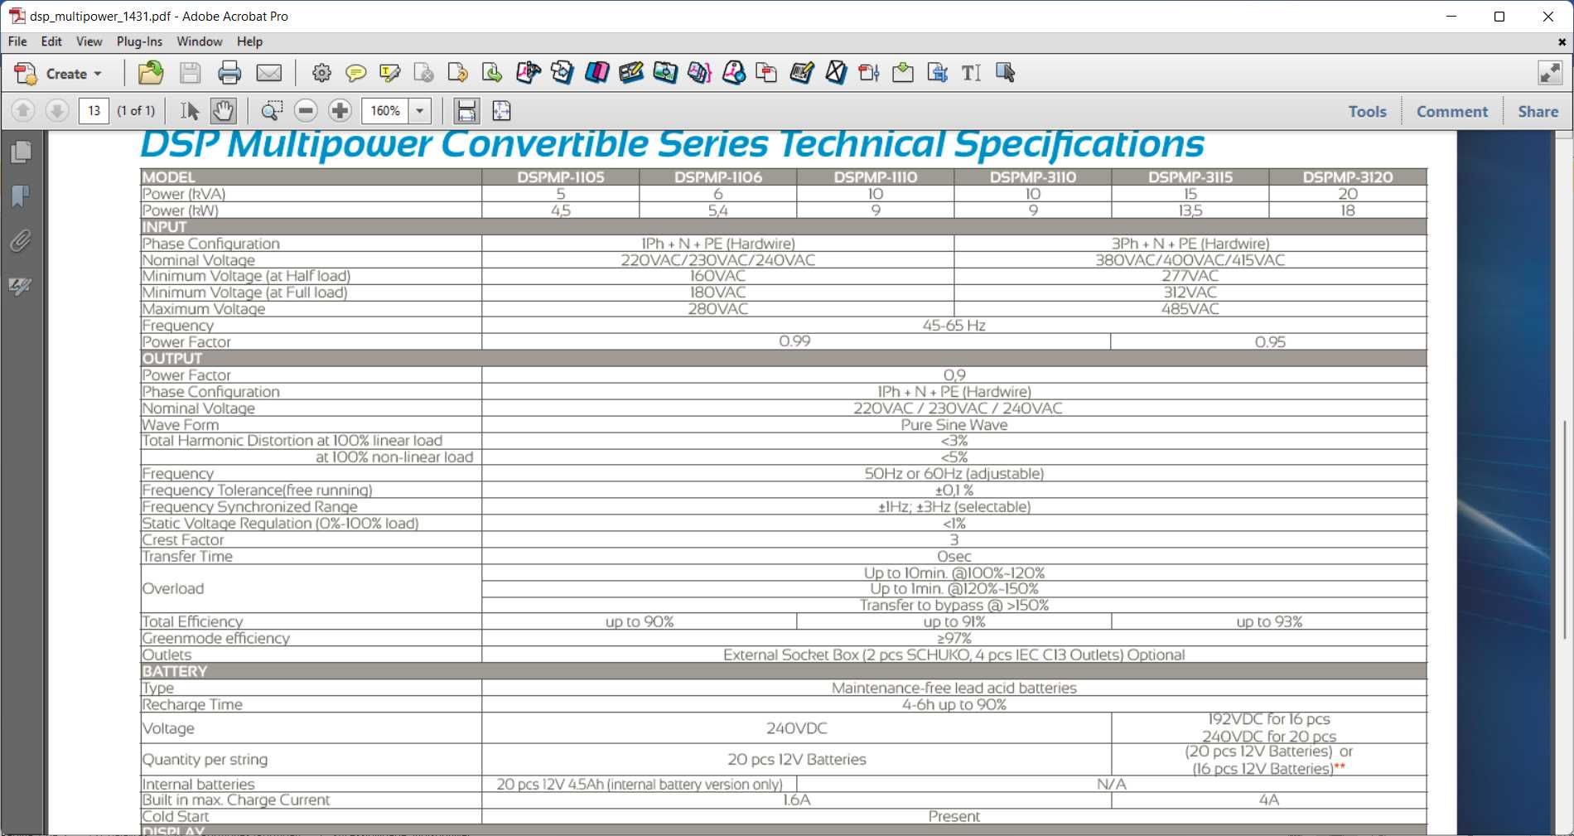Click the select object arrow icon
The height and width of the screenshot is (836, 1574).
coord(1006,74)
